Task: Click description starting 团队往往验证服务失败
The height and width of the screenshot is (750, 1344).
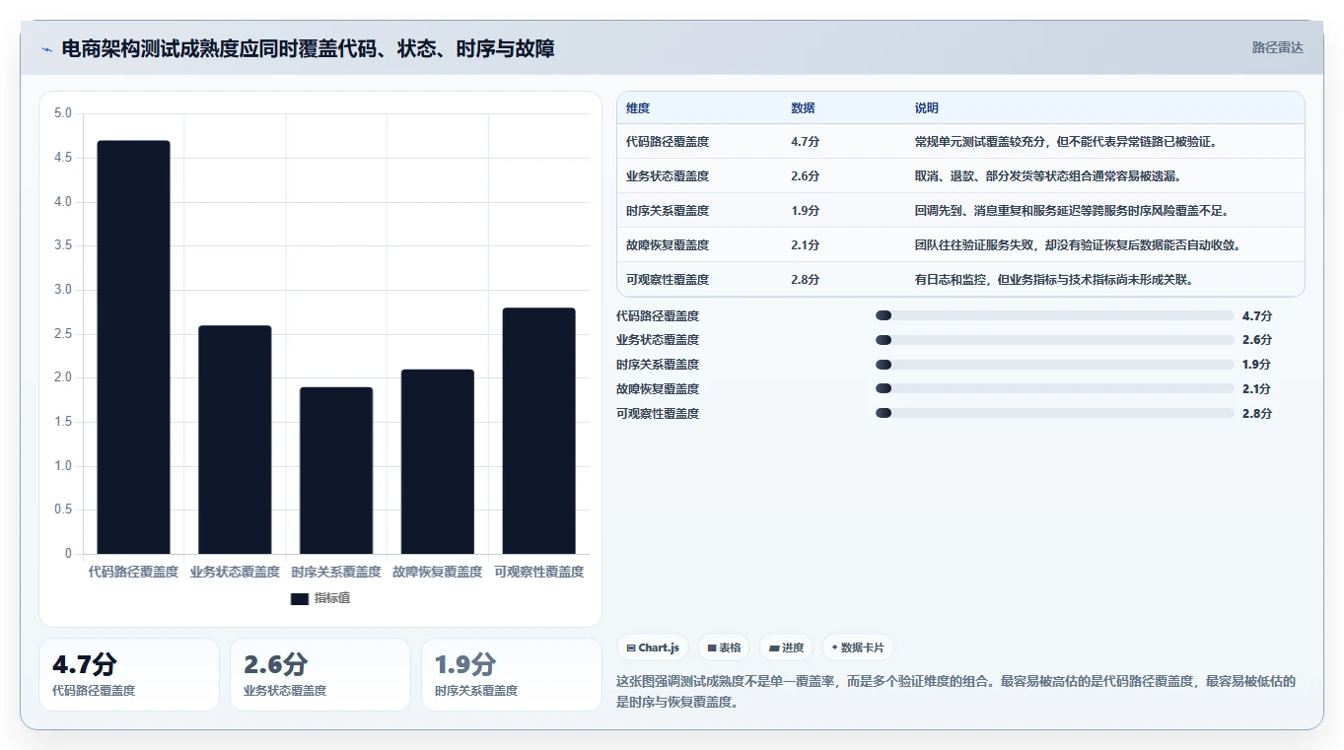Action: click(x=1078, y=245)
